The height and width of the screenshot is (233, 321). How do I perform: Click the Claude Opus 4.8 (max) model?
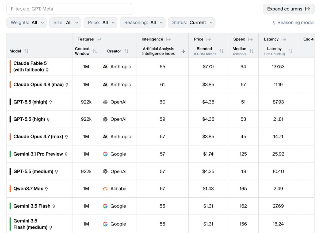[x=39, y=85]
